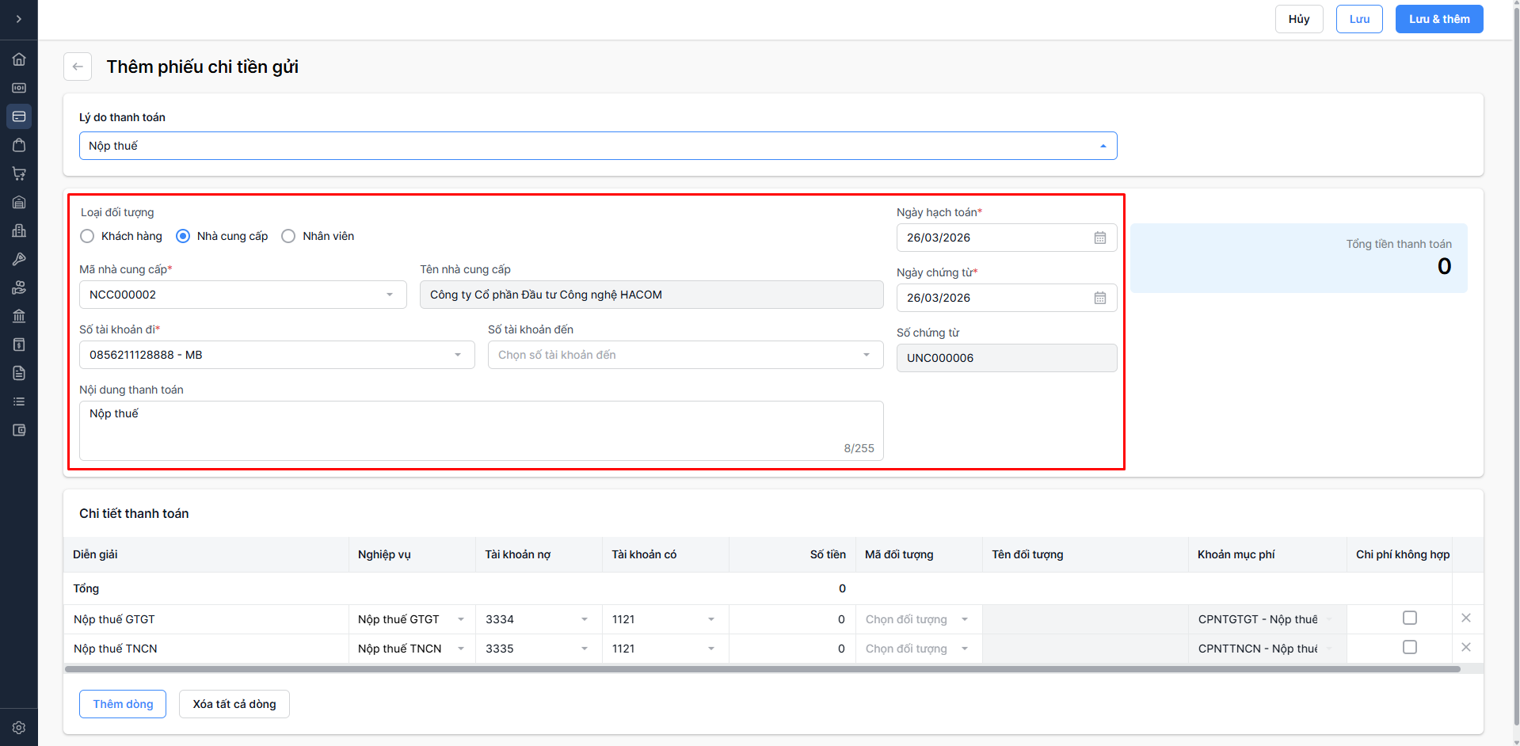Click the back arrow beside page title
Screen dimensions: 1520x746
coord(78,67)
